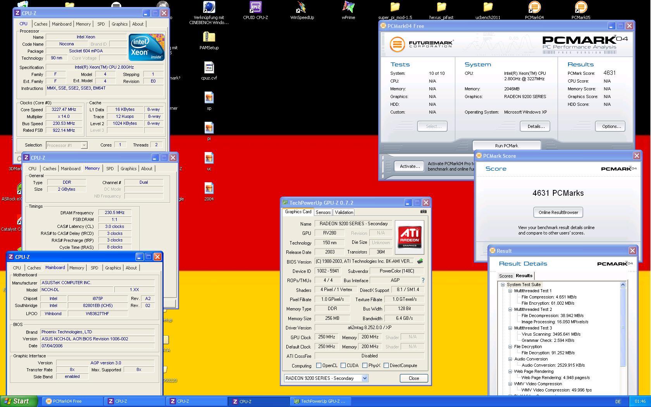Viewport: 651px width, 407px height.
Task: Click the Core Speed 3227.47 MHz field
Action: (x=64, y=110)
